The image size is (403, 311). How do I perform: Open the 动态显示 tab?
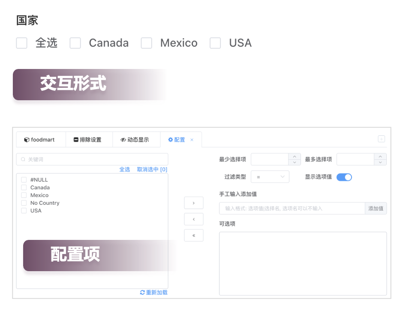point(136,140)
